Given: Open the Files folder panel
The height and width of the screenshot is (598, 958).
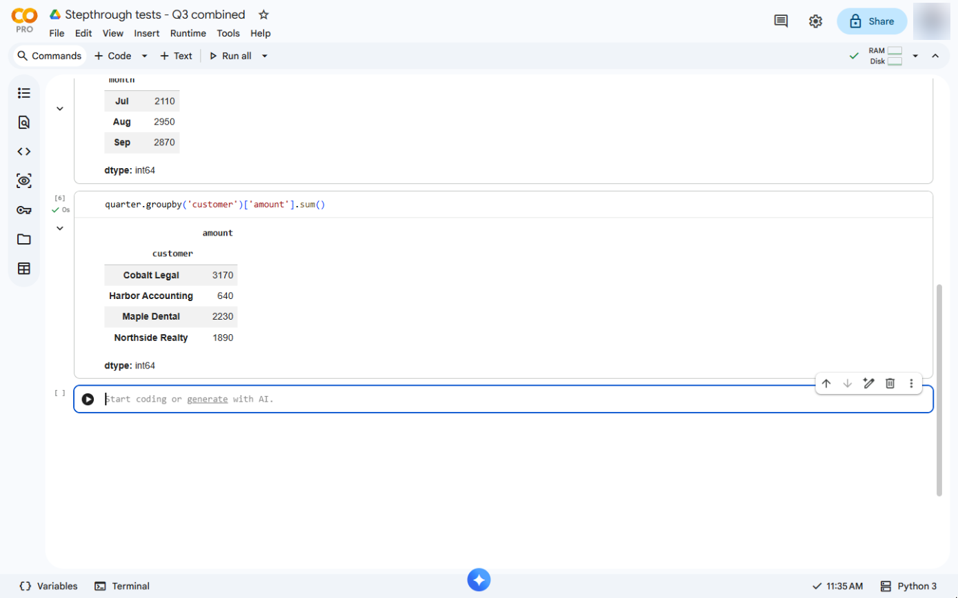Looking at the screenshot, I should point(24,240).
